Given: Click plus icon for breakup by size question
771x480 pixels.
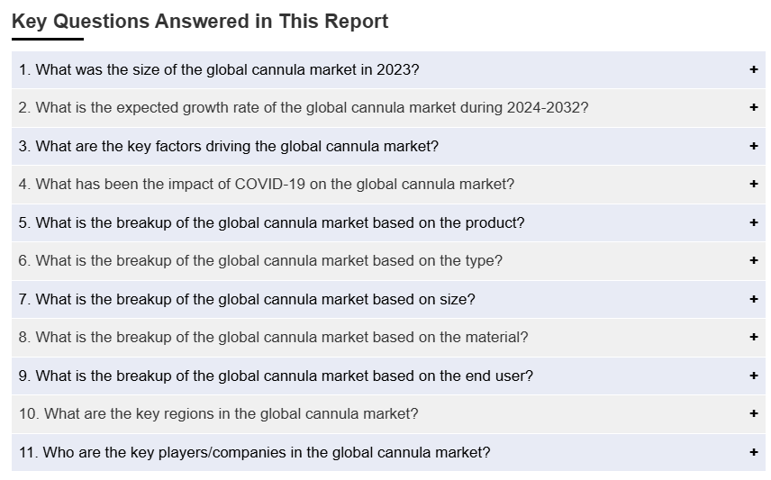Looking at the screenshot, I should coord(754,299).
